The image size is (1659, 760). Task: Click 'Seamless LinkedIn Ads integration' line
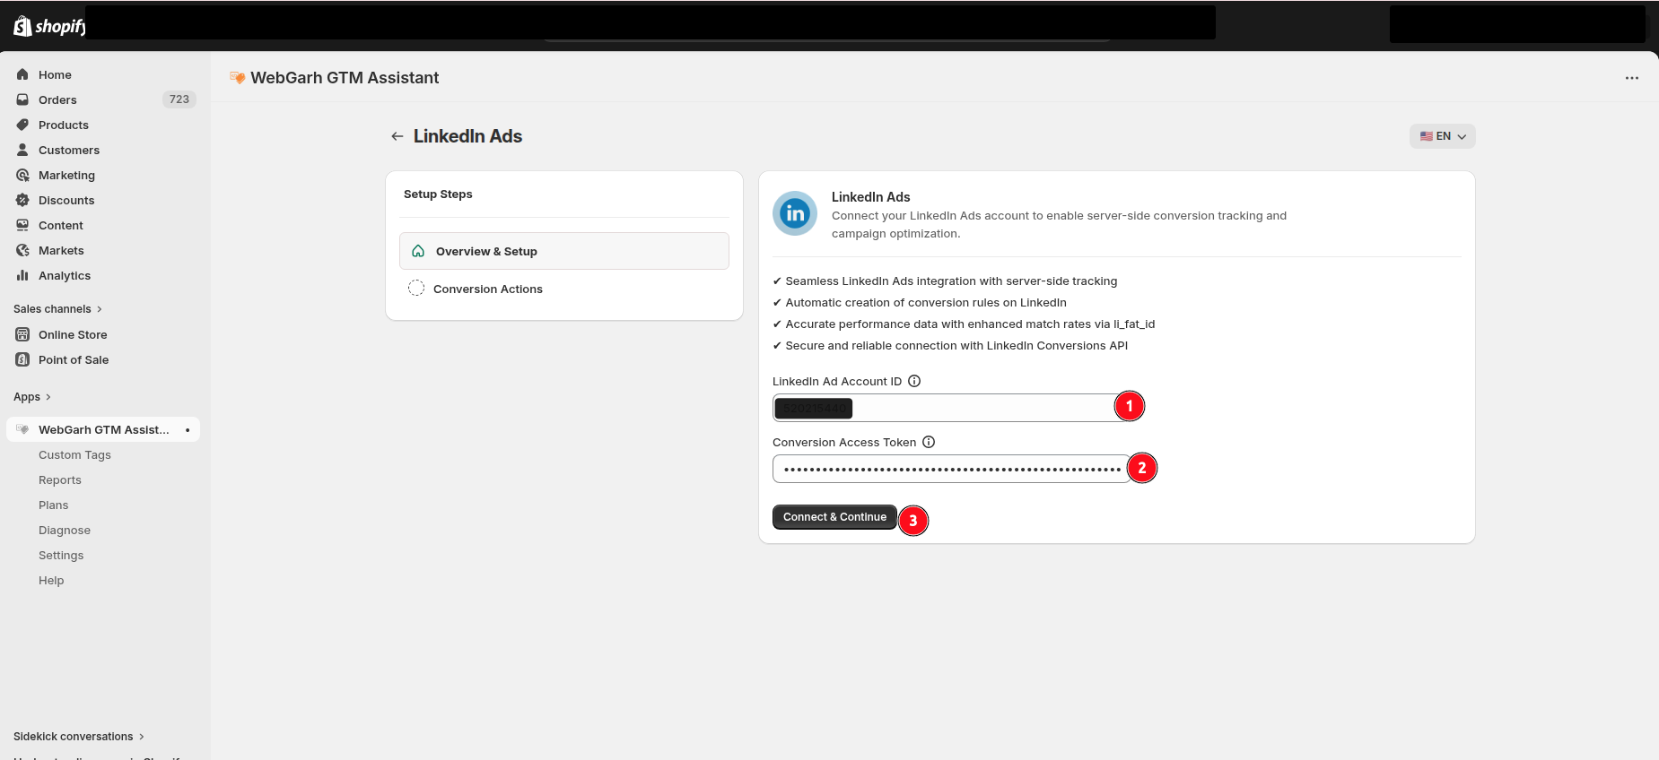pyautogui.click(x=945, y=281)
